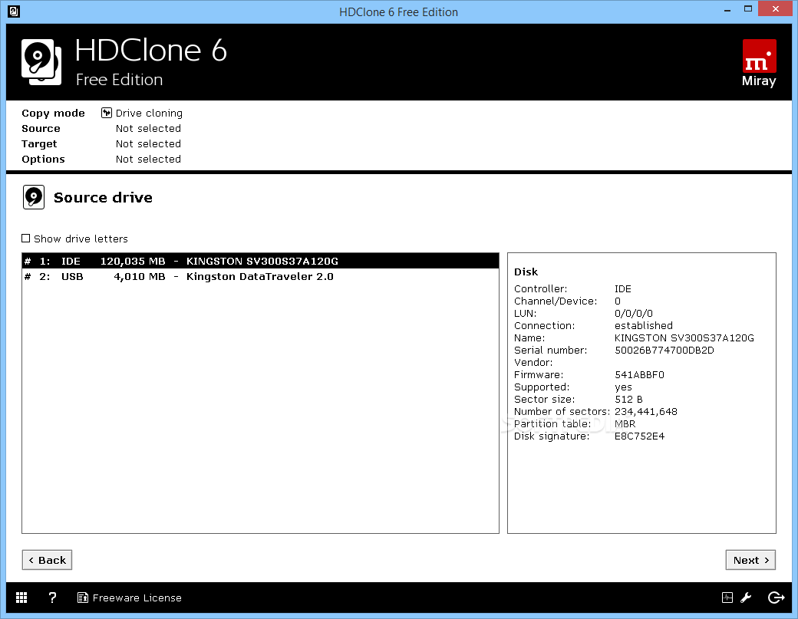Image resolution: width=798 pixels, height=619 pixels.
Task: Select the KINGSTON SV300S37A120G IDE drive
Action: click(260, 261)
